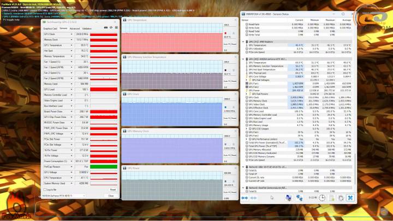Image resolution: width=393 pixels, height=221 pixels.
Task: Switch to the Sensors tab in GPU-Z
Action: click(63, 28)
